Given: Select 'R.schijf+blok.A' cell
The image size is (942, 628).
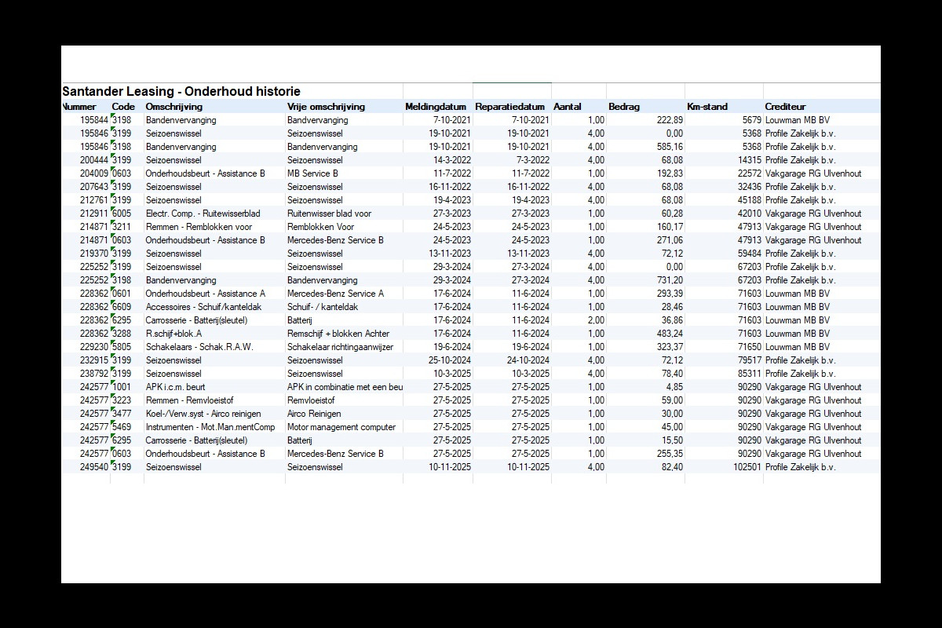Looking at the screenshot, I should coord(173,334).
